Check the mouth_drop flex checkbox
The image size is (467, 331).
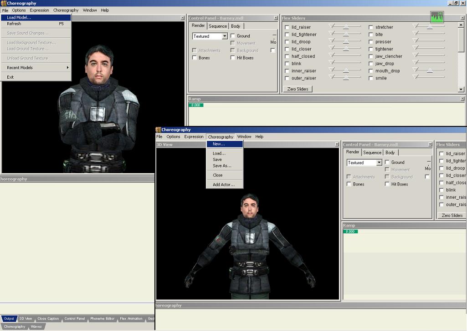pos(371,71)
